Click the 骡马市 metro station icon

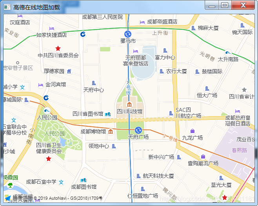click(x=128, y=34)
